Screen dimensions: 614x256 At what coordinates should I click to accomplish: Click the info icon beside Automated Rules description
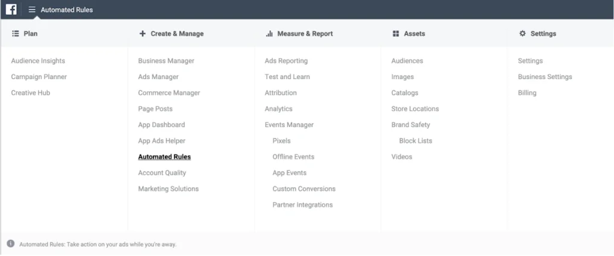[x=10, y=244]
